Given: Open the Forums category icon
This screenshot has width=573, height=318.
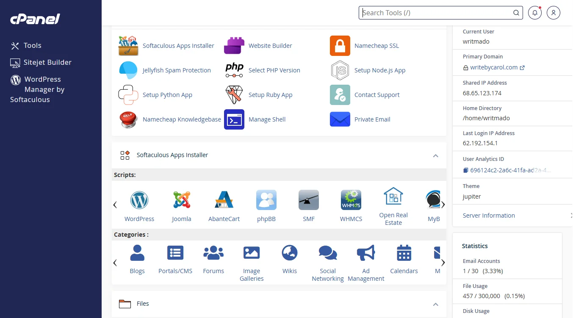Looking at the screenshot, I should pyautogui.click(x=213, y=253).
